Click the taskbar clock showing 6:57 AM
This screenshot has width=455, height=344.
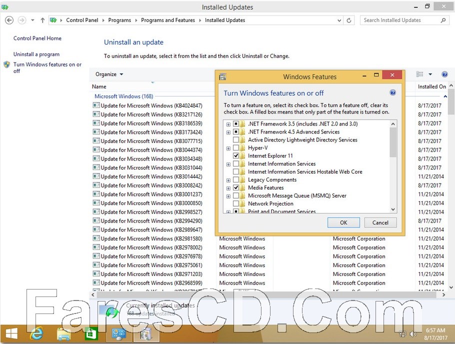click(435, 334)
